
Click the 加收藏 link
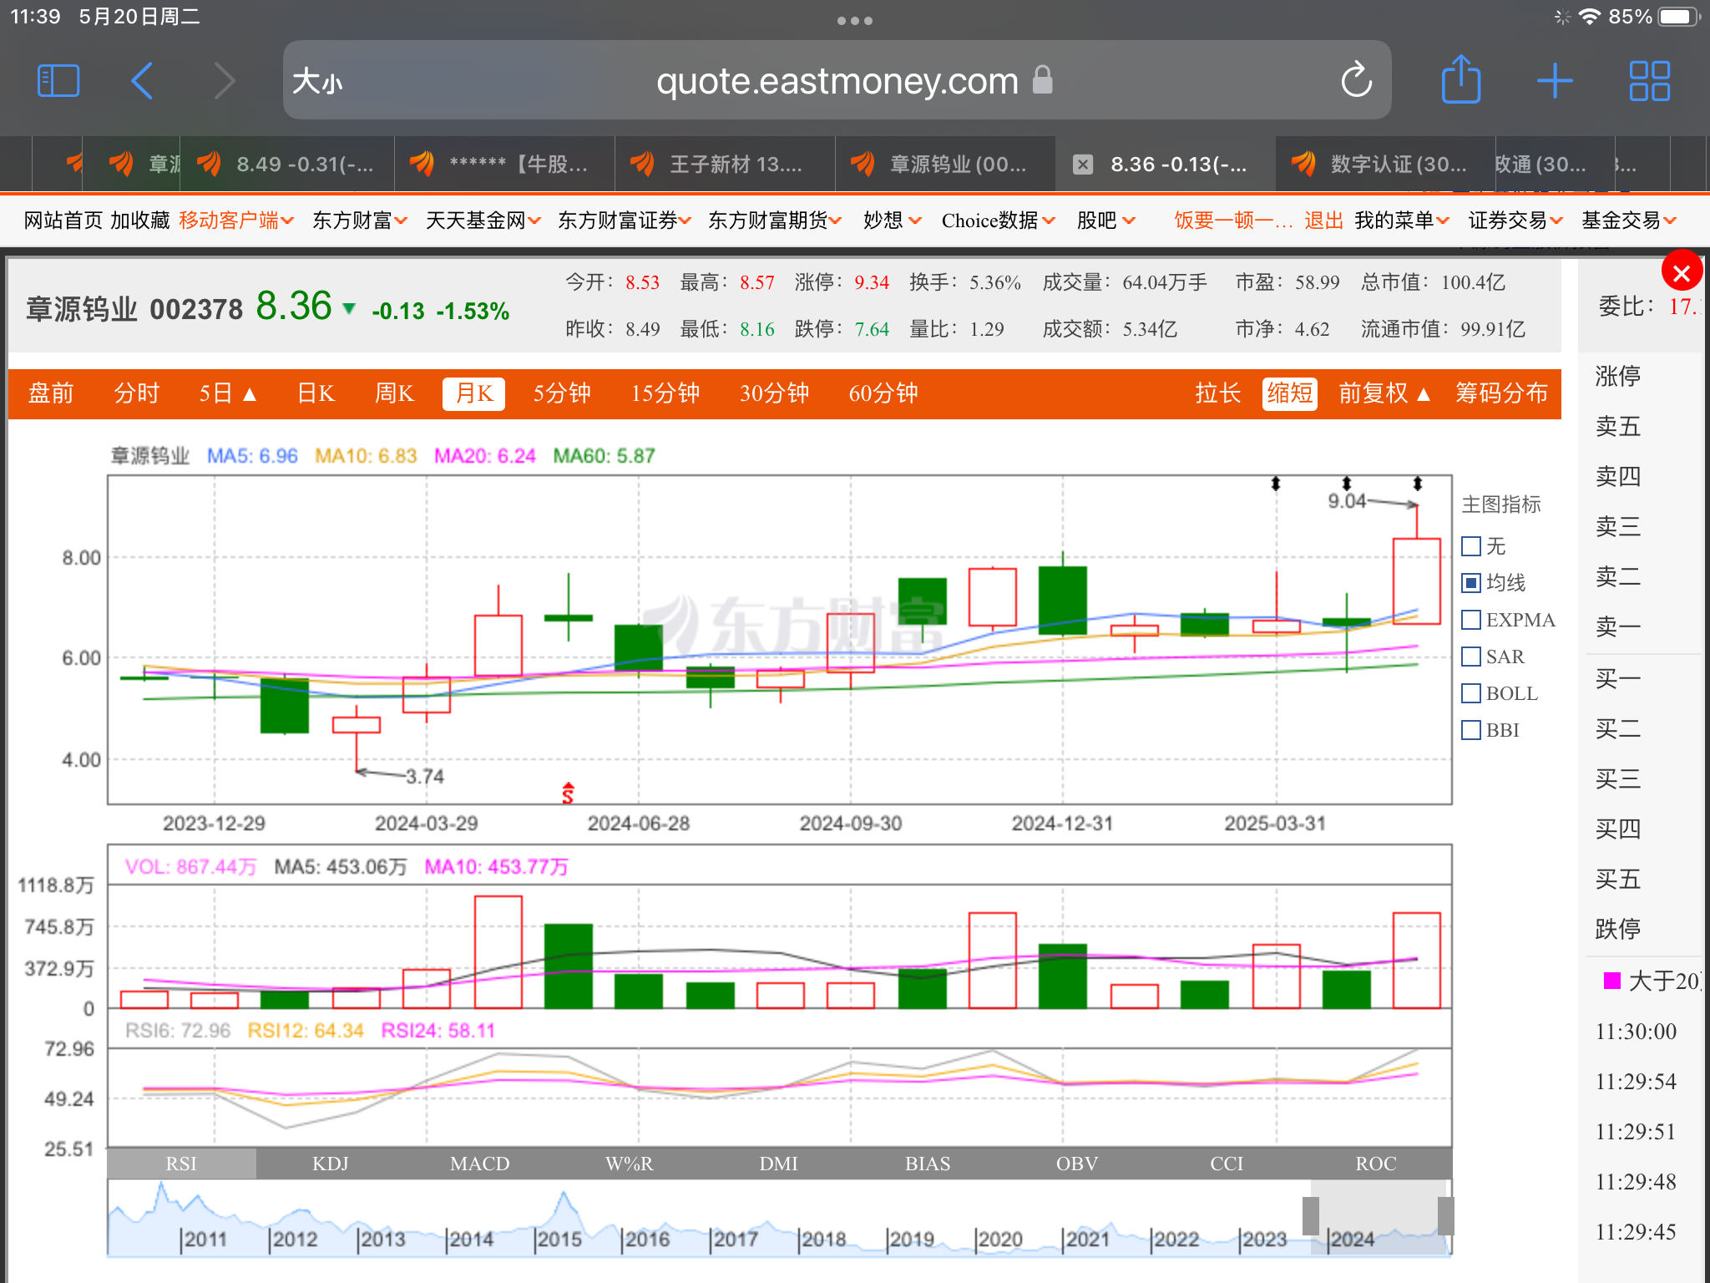click(x=140, y=221)
